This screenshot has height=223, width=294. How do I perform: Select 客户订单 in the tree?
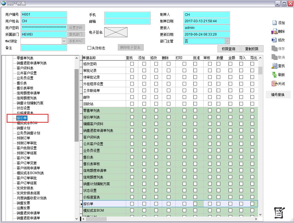[x=23, y=158]
